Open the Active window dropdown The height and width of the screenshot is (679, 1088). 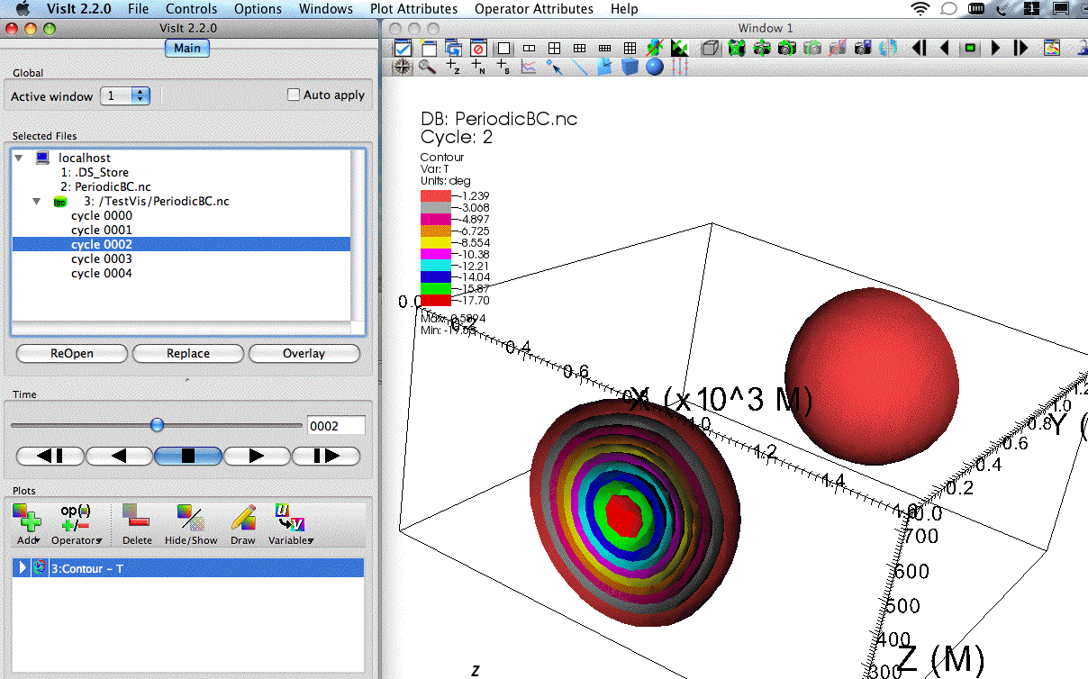[125, 95]
